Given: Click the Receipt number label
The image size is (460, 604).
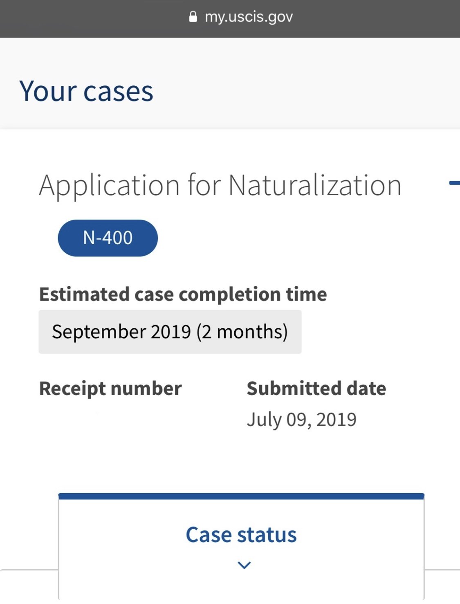Looking at the screenshot, I should coord(110,389).
